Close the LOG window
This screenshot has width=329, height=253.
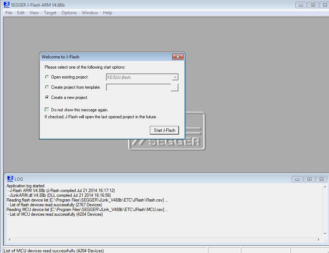[x=321, y=179]
